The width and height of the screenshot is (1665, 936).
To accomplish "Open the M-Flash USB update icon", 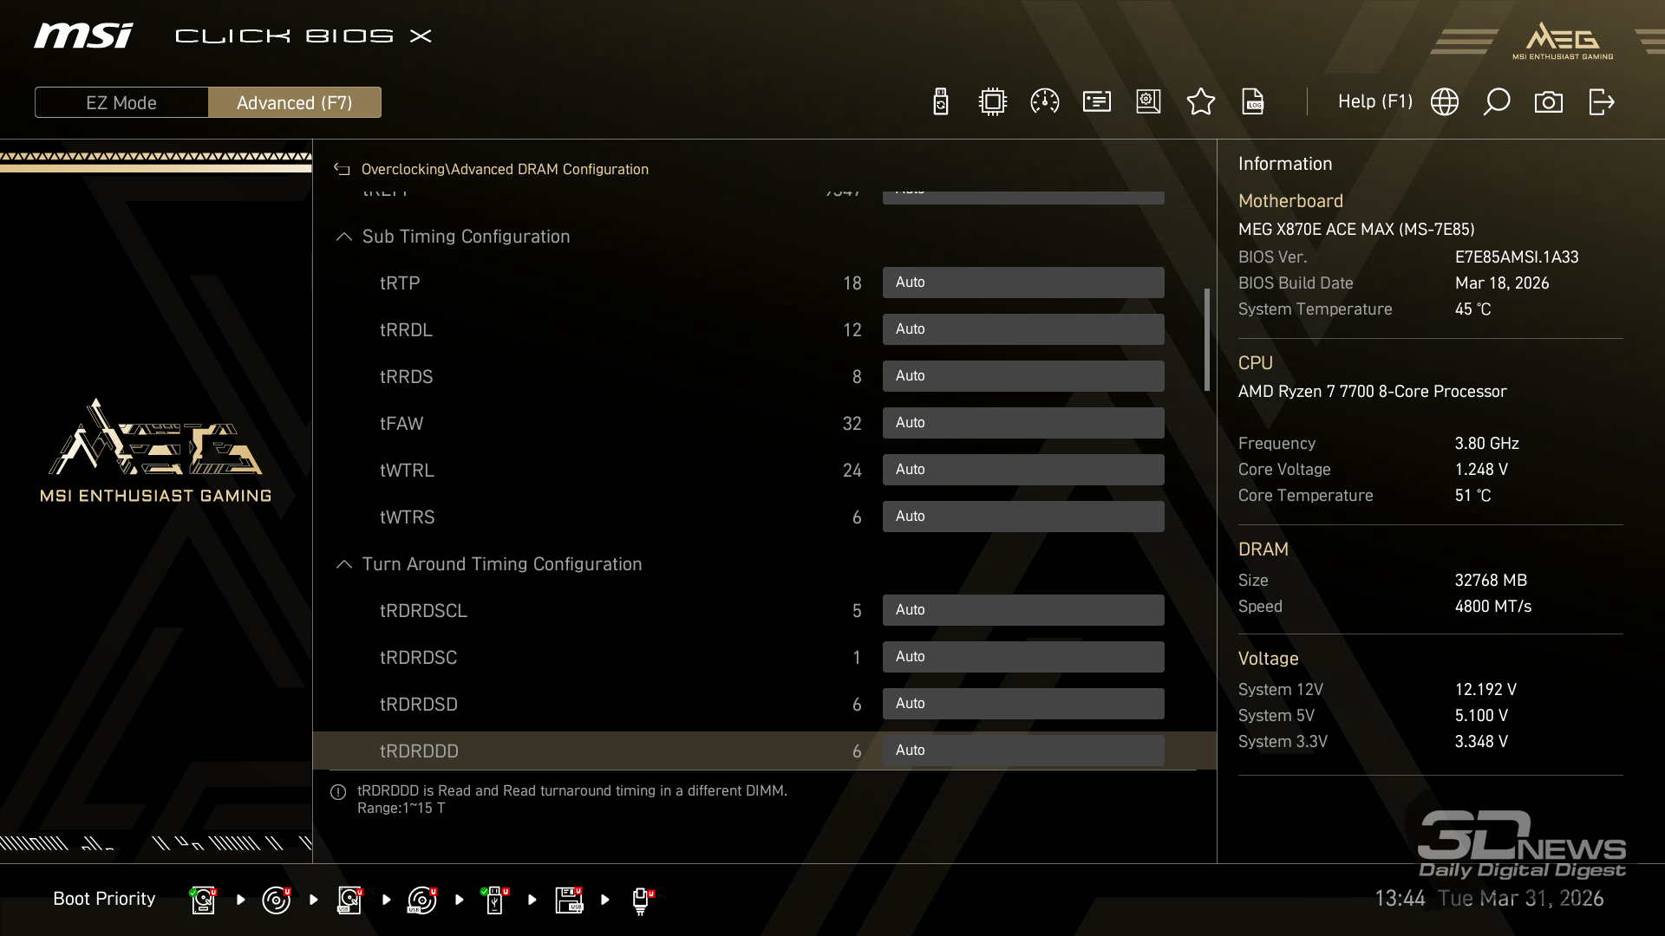I will pos(940,102).
